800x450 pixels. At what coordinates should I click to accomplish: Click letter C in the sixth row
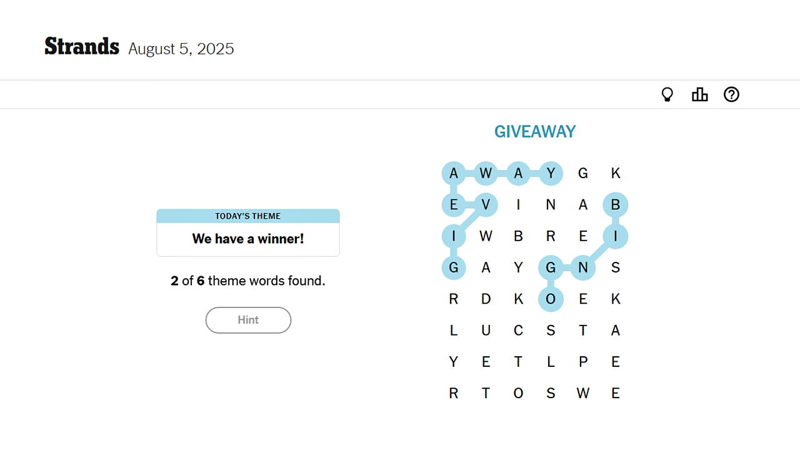pyautogui.click(x=519, y=330)
